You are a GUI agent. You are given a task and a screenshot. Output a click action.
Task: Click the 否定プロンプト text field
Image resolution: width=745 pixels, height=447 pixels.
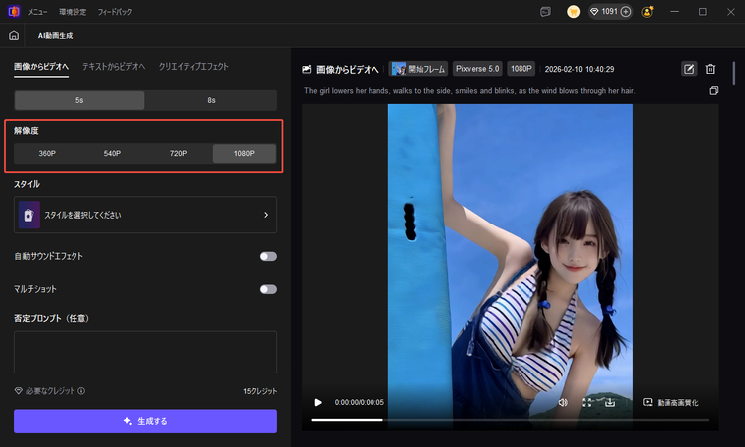click(145, 352)
